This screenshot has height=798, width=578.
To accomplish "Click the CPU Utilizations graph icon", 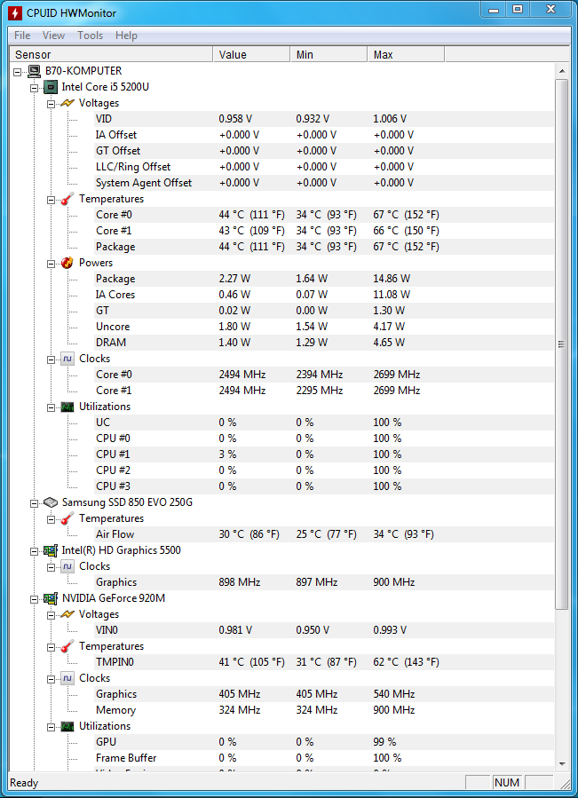I will coord(67,407).
